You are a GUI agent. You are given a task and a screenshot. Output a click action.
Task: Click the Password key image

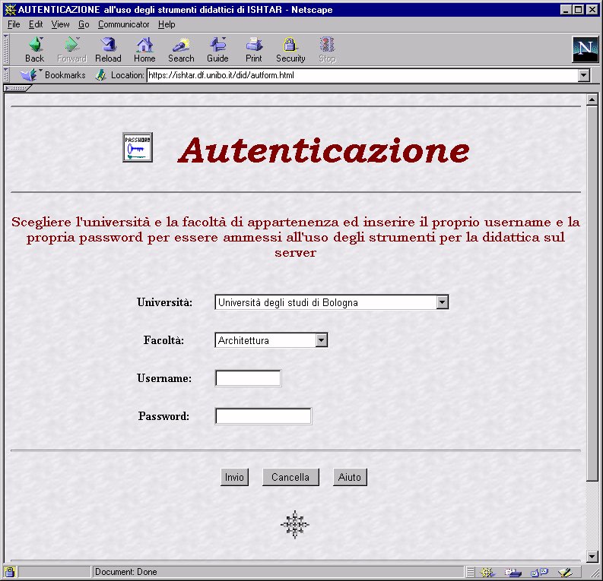pos(138,147)
